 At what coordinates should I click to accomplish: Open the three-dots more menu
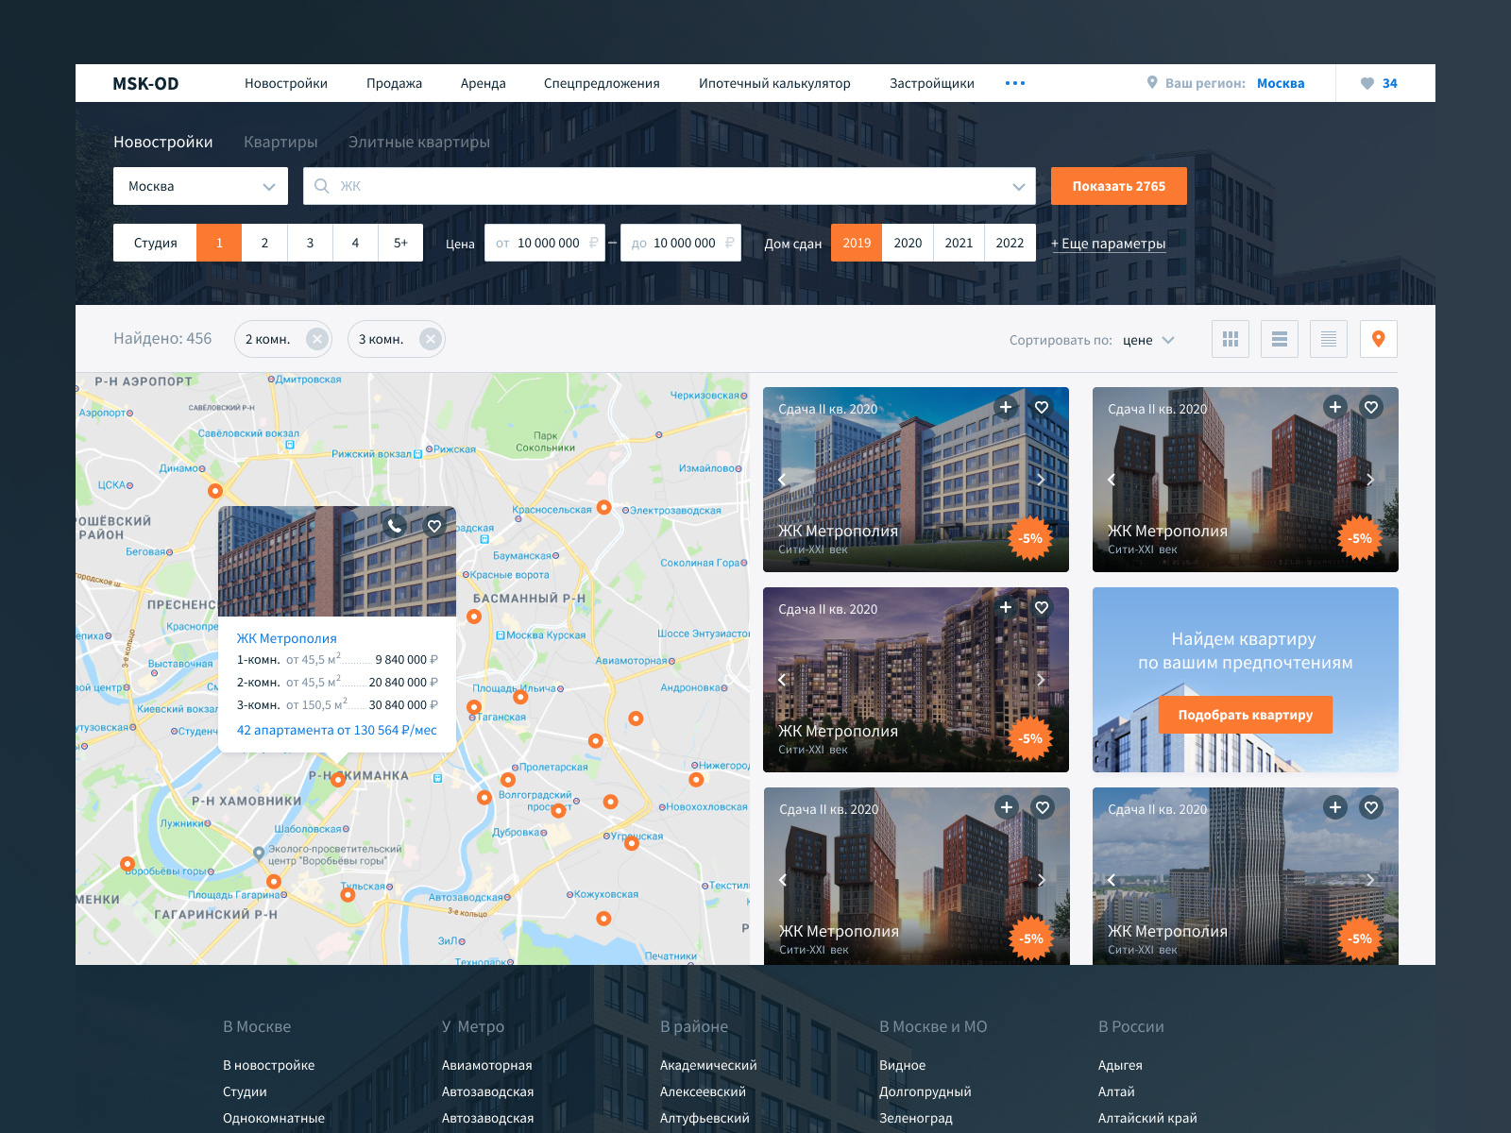coord(1015,83)
